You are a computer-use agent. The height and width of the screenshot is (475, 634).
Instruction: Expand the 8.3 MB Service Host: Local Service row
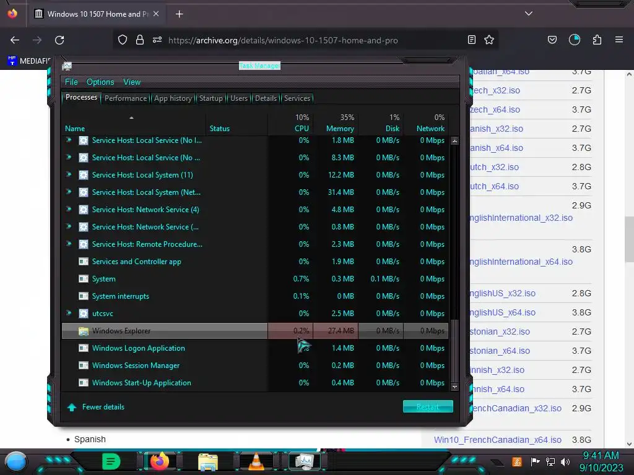click(69, 157)
